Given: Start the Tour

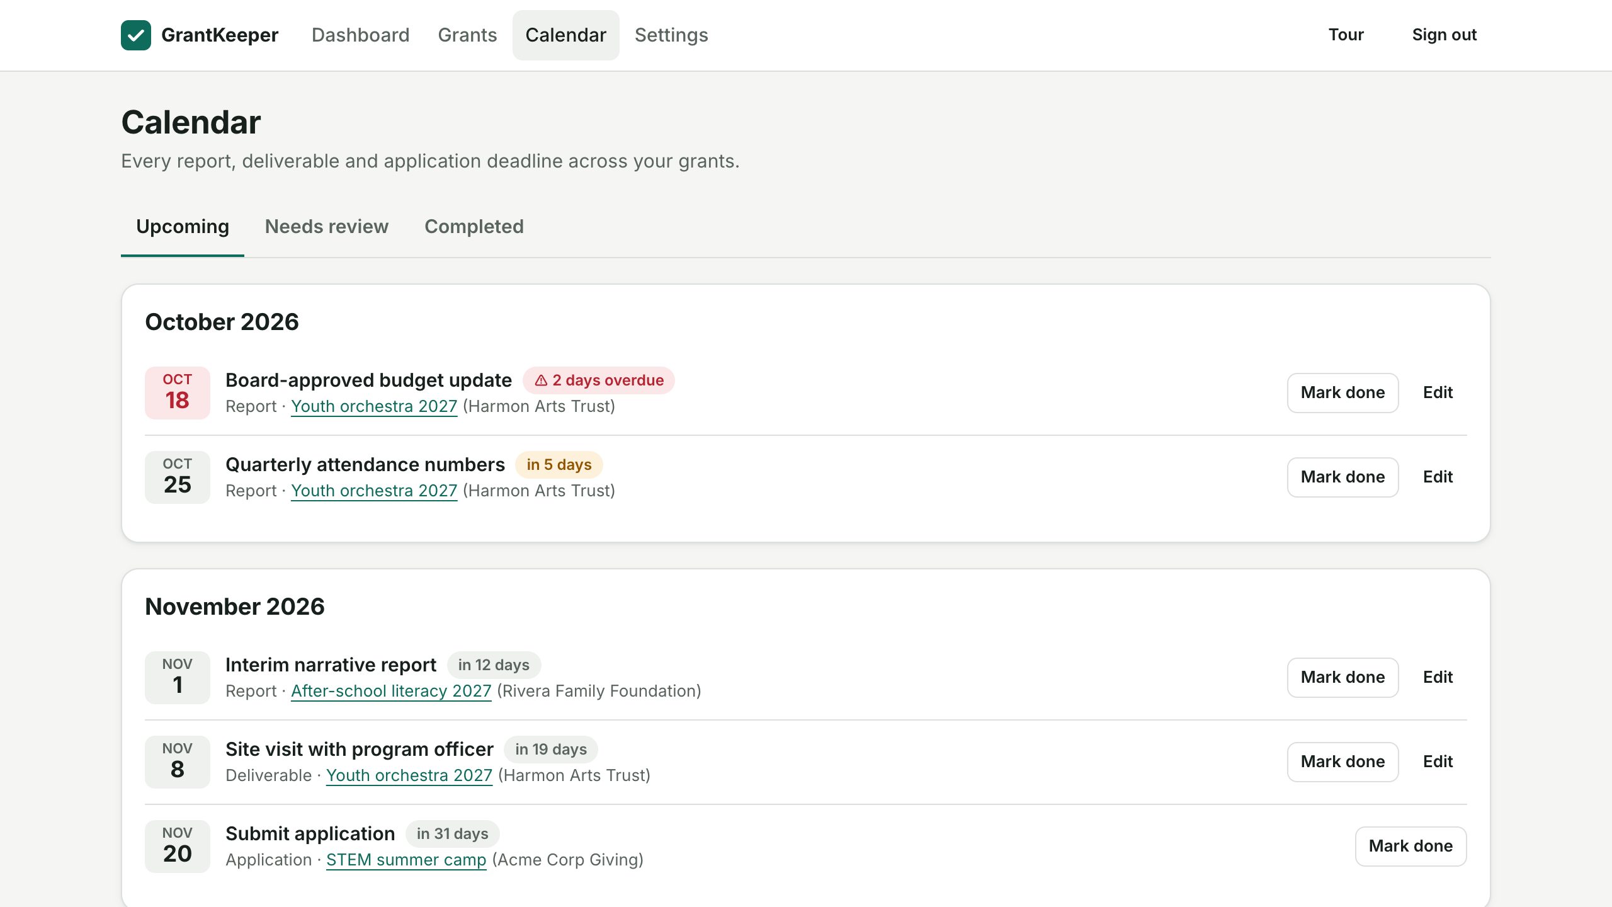Looking at the screenshot, I should (x=1346, y=35).
